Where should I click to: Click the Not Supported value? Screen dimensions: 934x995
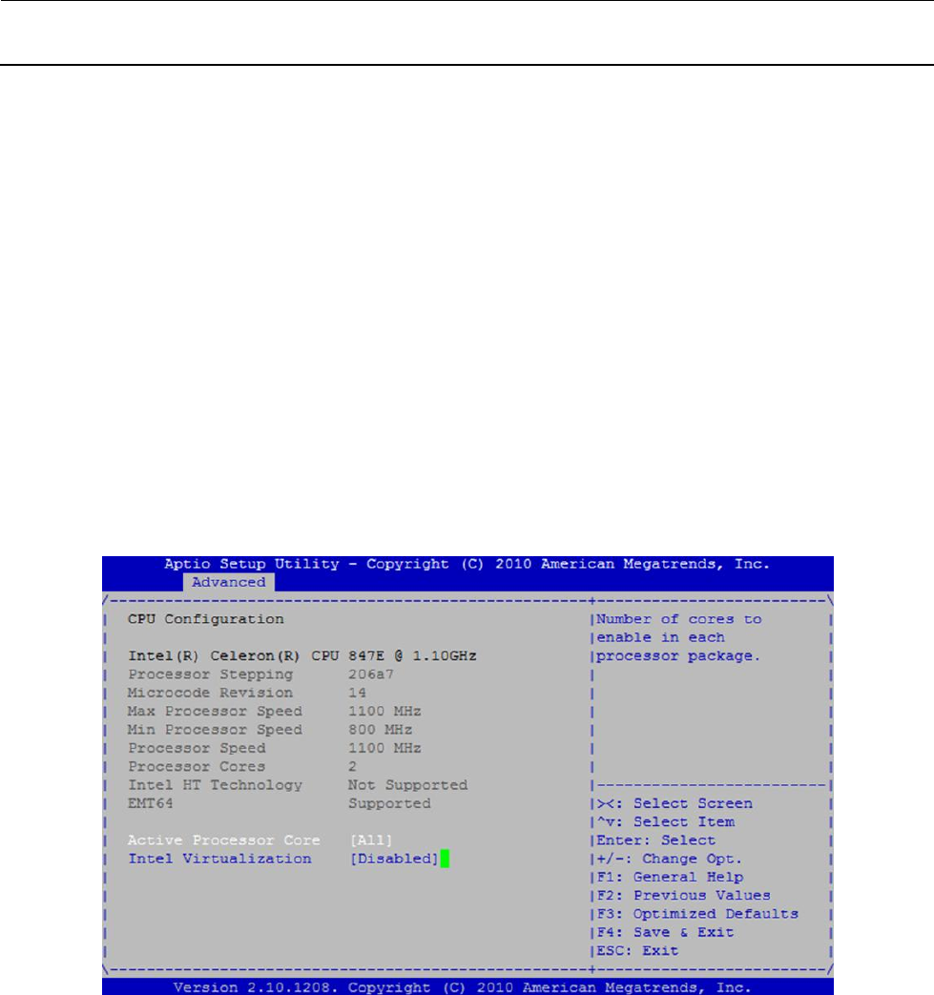tap(408, 785)
